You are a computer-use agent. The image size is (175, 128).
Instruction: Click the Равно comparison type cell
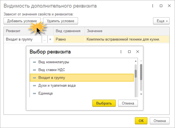[69, 39]
